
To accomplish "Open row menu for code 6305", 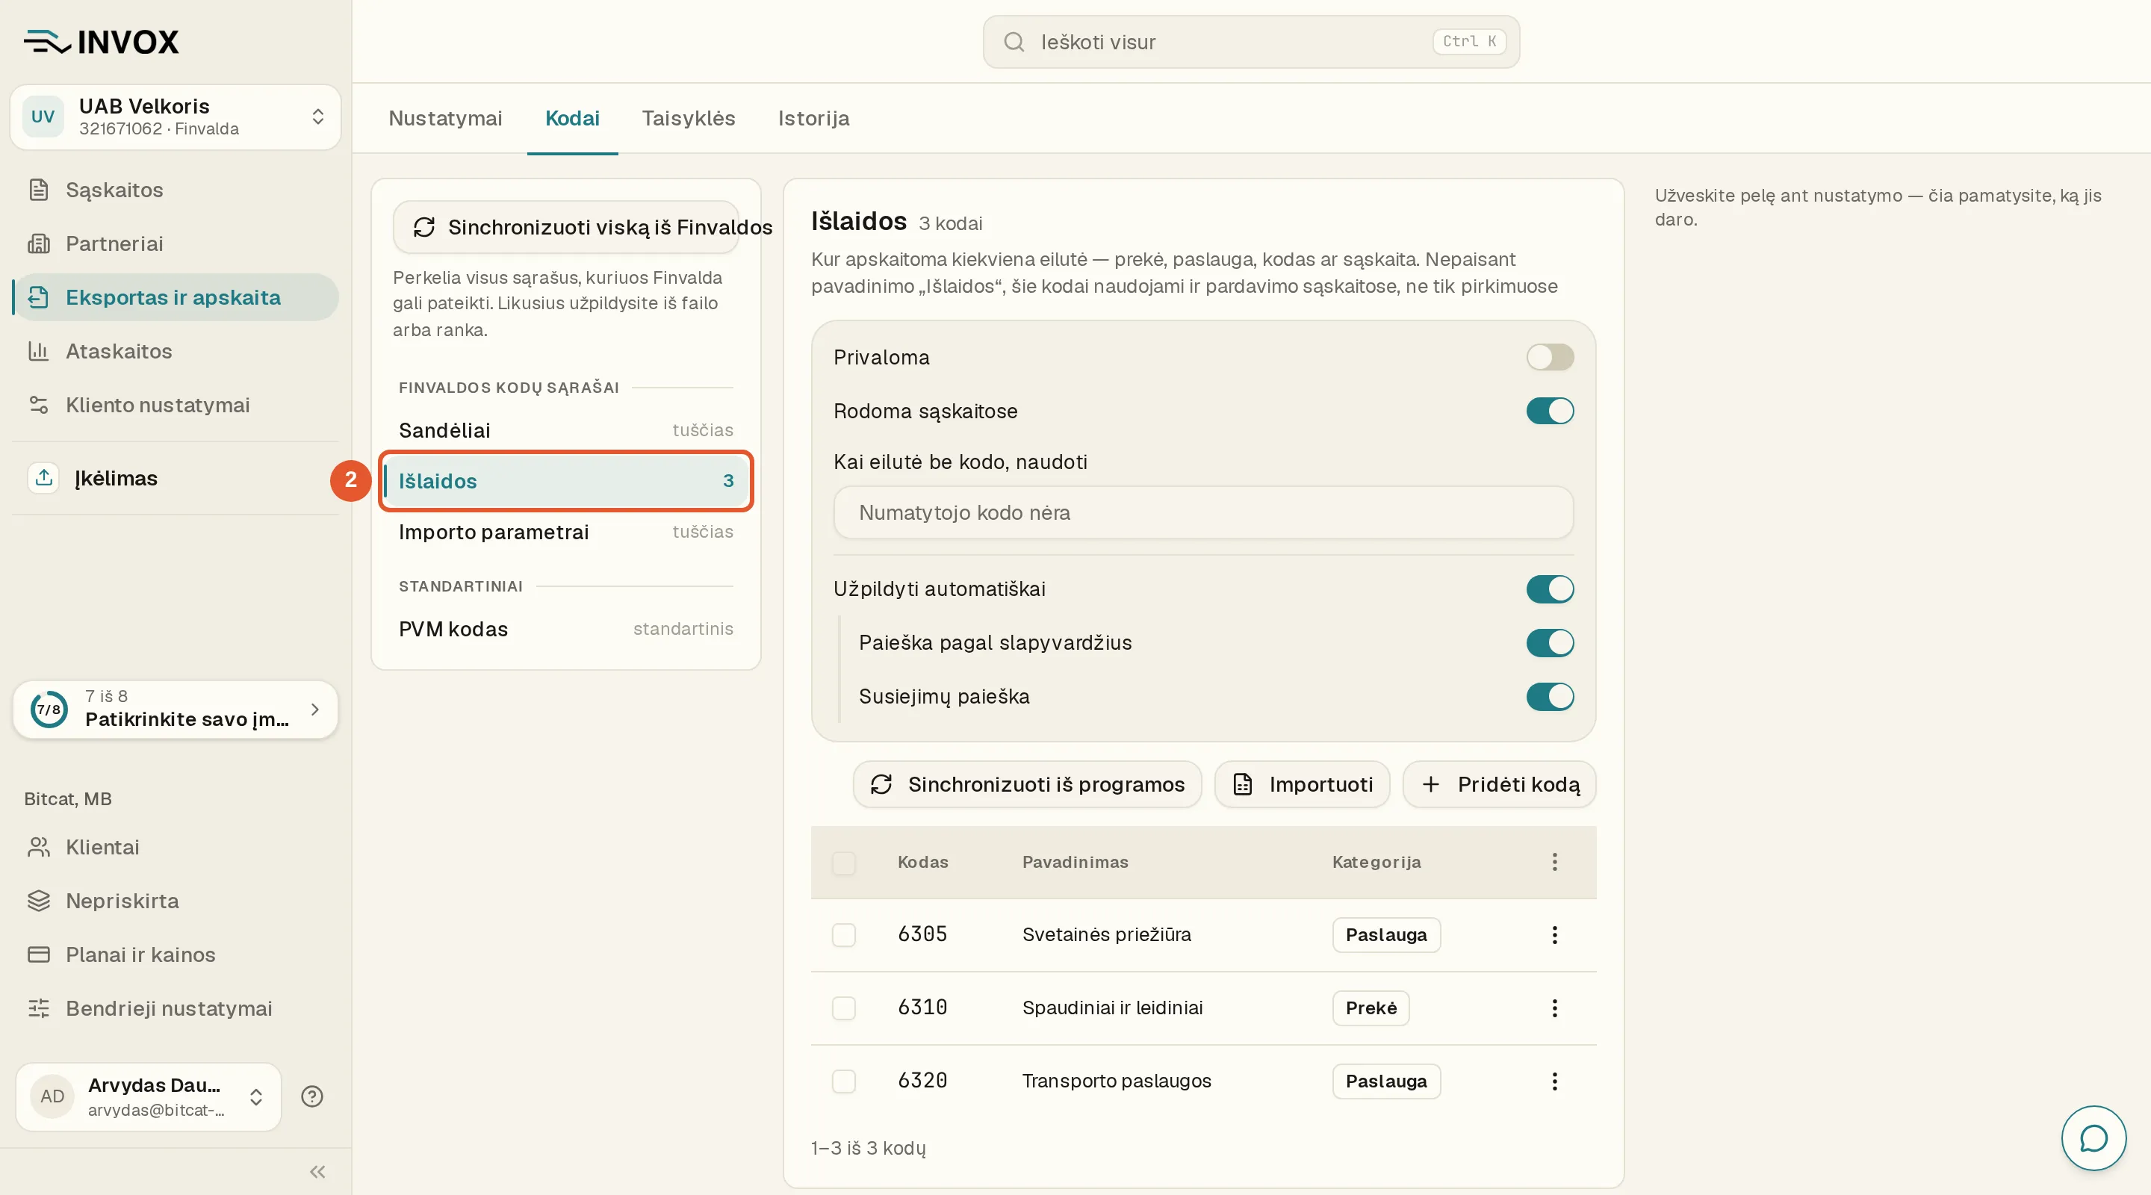I will (1554, 934).
